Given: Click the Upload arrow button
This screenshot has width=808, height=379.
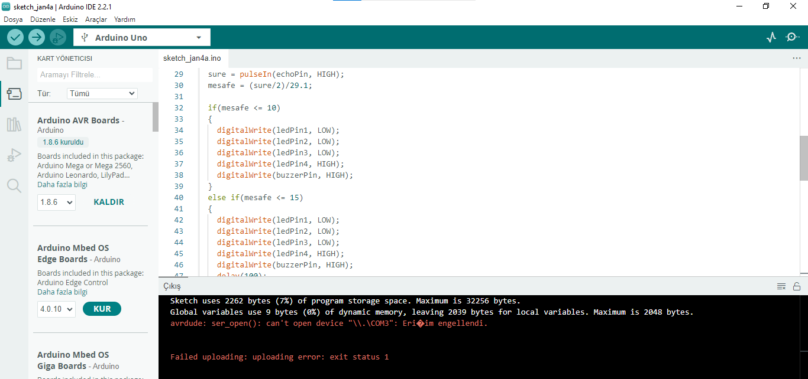Looking at the screenshot, I should click(x=37, y=37).
